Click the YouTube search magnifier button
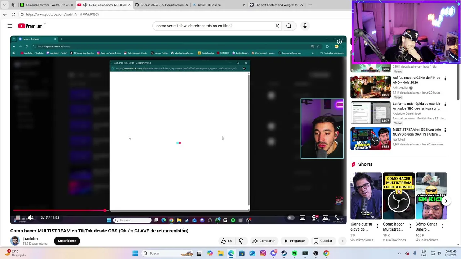The width and height of the screenshot is (461, 259). [289, 26]
